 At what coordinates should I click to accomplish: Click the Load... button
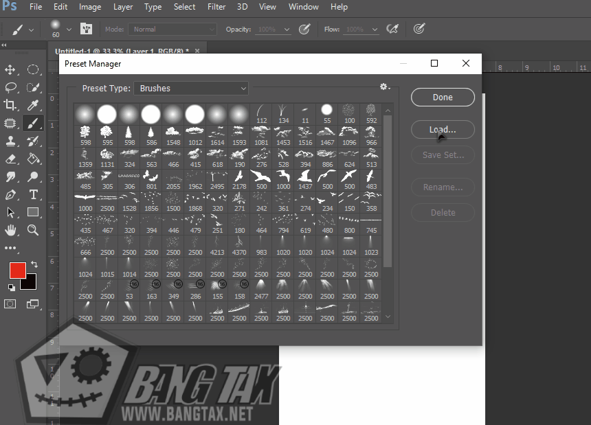(443, 130)
